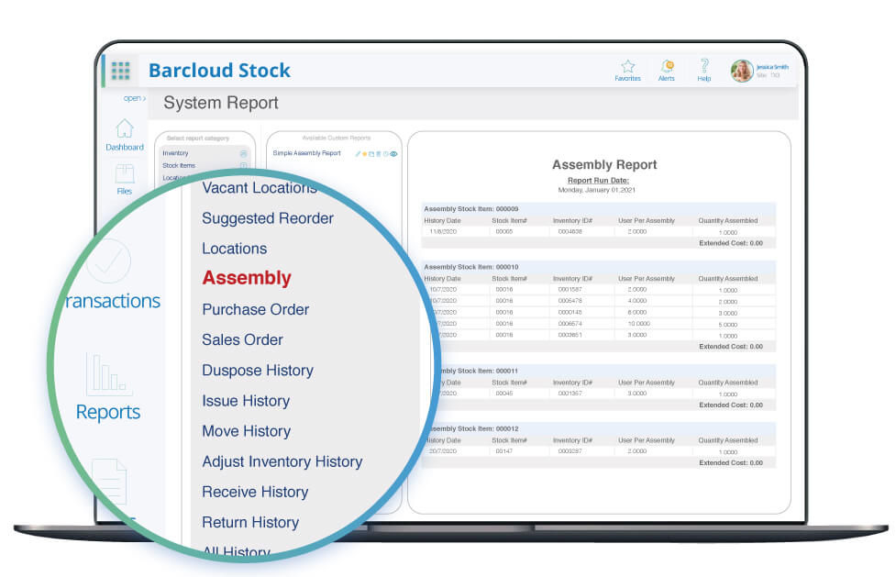The height and width of the screenshot is (577, 896).
Task: Choose Return History report
Action: 250,522
